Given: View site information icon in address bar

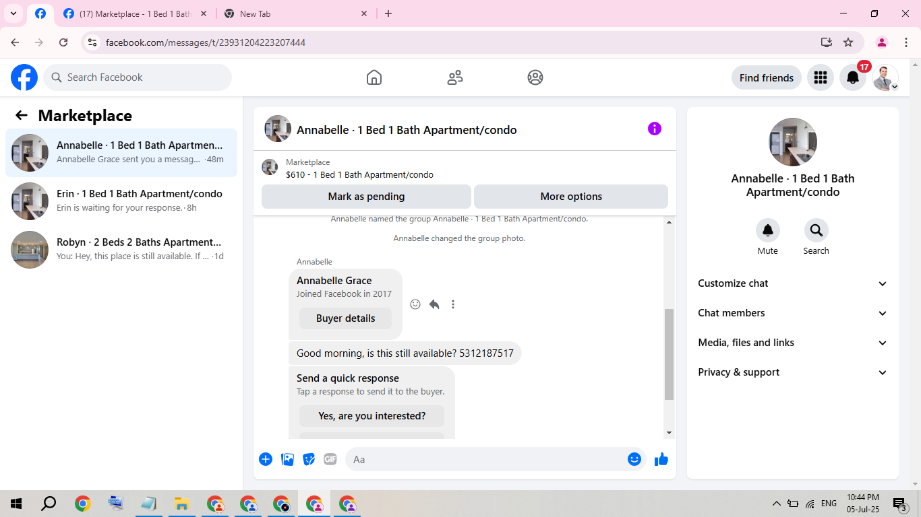Looking at the screenshot, I should coord(93,42).
